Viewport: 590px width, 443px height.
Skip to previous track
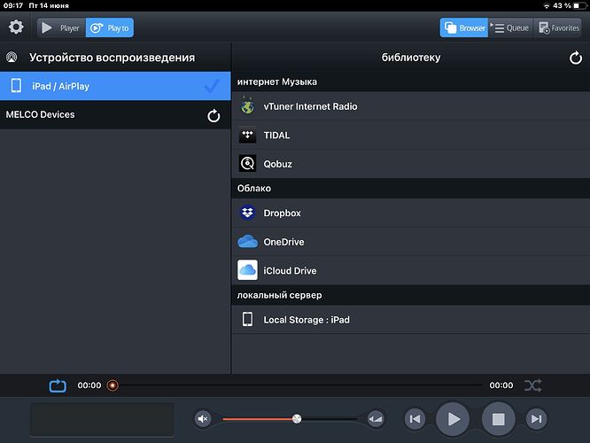point(415,419)
